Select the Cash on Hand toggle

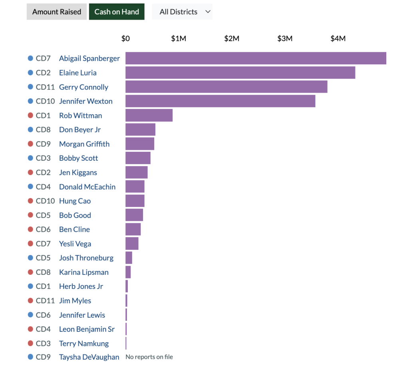[x=117, y=12]
